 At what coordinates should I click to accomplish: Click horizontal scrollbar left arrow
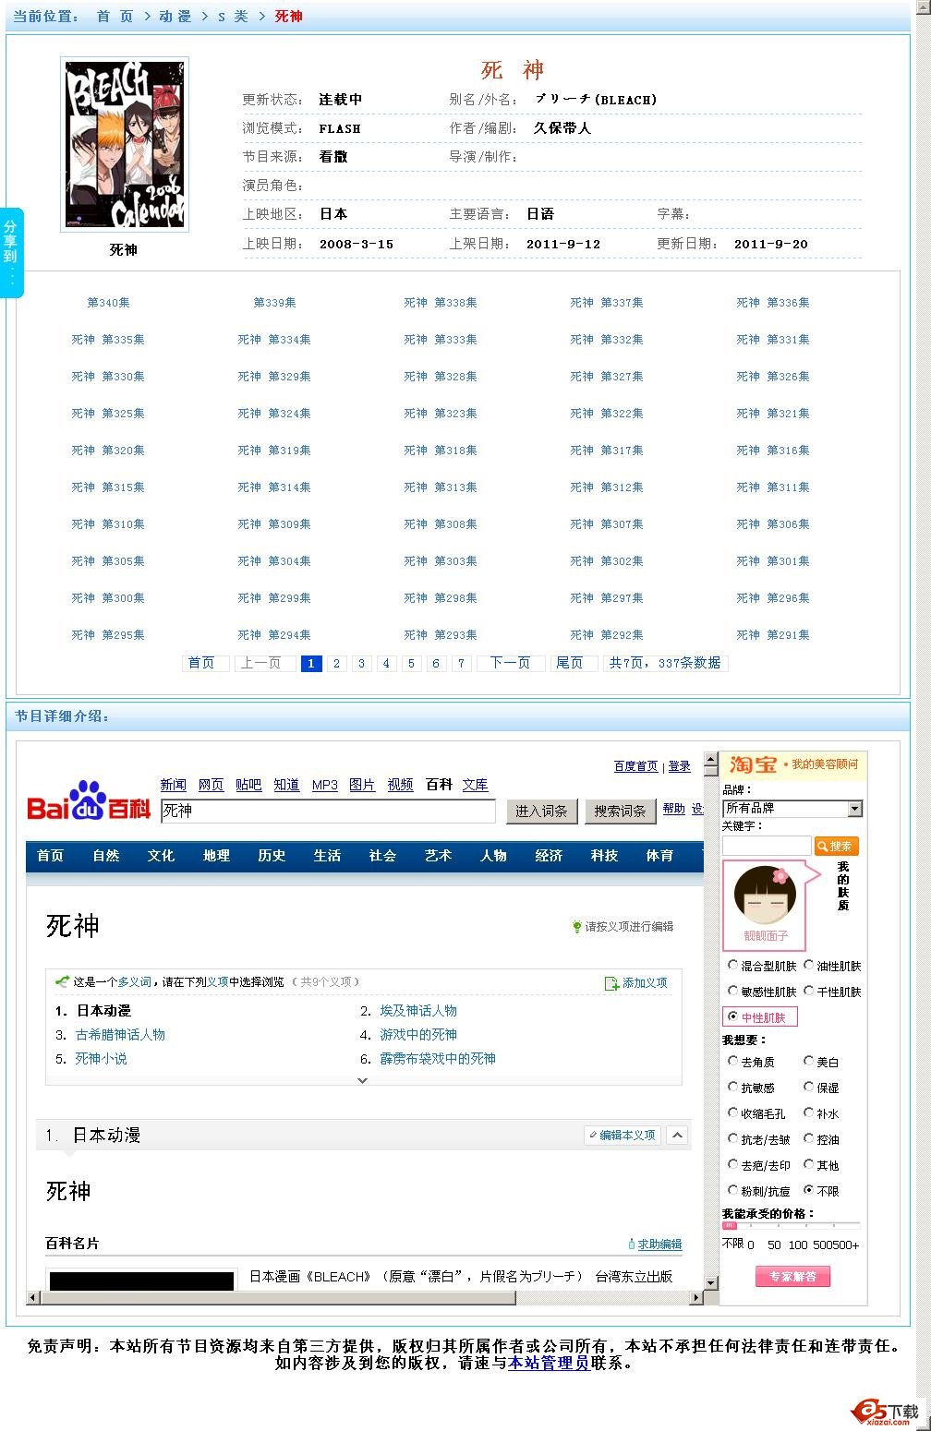pos(33,1297)
